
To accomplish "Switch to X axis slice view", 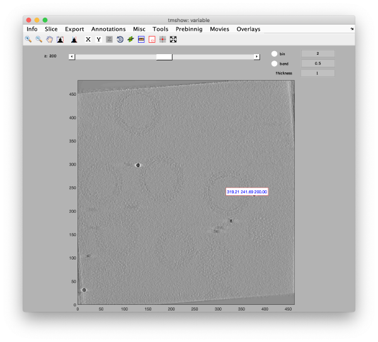I will click(88, 39).
